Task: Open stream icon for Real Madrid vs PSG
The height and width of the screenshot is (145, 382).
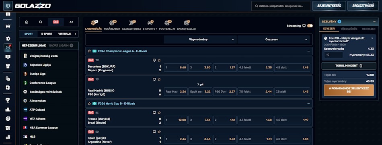Action: point(154,79)
